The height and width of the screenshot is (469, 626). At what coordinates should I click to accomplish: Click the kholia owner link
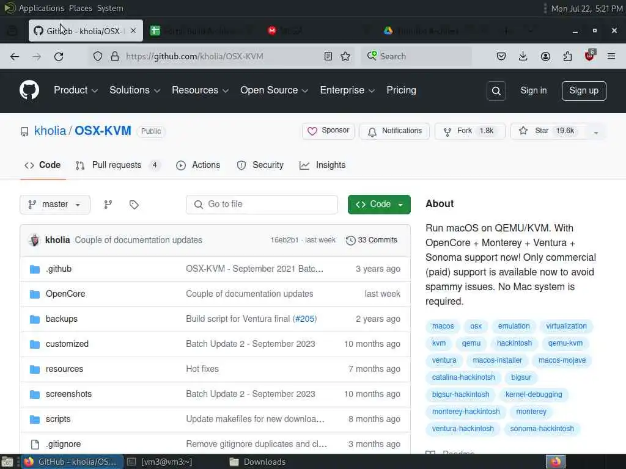coord(50,131)
